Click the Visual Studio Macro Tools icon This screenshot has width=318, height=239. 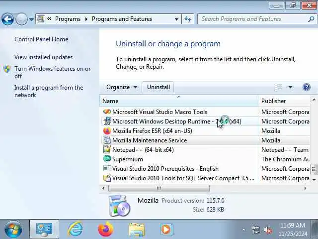point(107,112)
